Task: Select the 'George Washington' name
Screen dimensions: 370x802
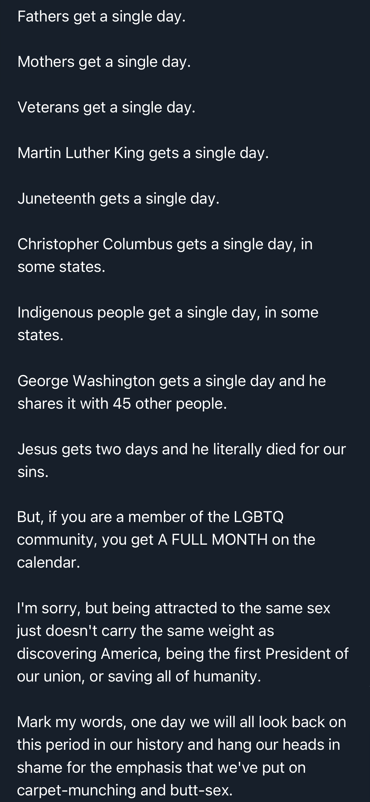Action: pyautogui.click(x=86, y=381)
